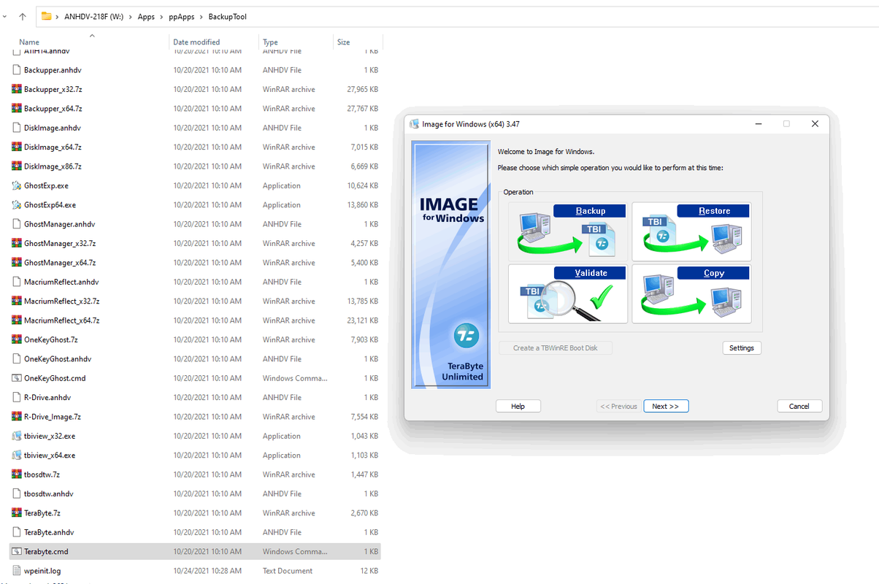Click the MacriumReflect_x64.7z archive icon

[x=17, y=320]
